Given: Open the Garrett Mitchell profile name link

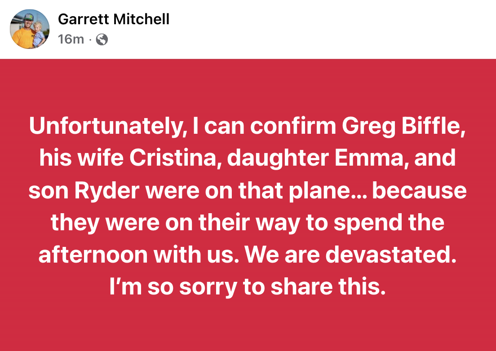Looking at the screenshot, I should 114,19.
